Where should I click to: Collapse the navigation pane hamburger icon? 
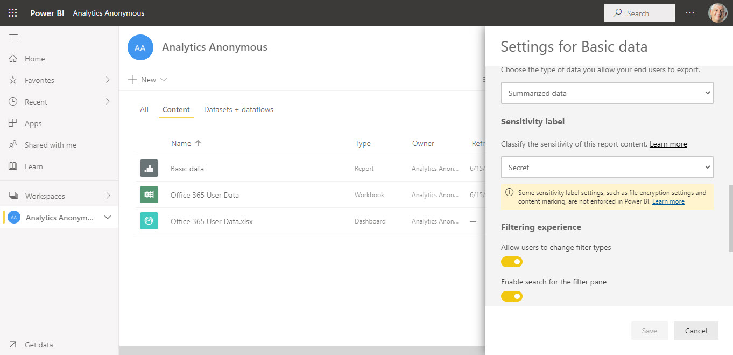(13, 37)
